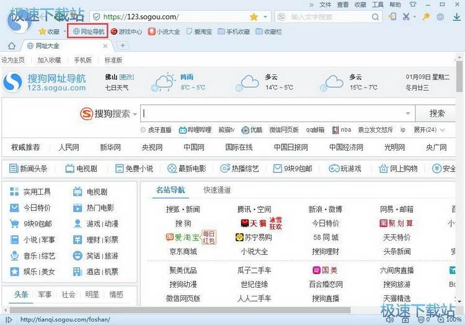Open 9块9包邮 category in top strip

[x=293, y=169]
